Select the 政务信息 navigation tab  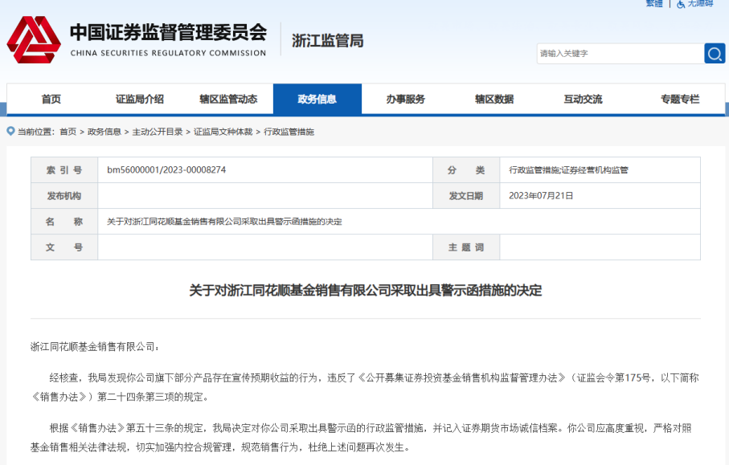click(x=317, y=99)
